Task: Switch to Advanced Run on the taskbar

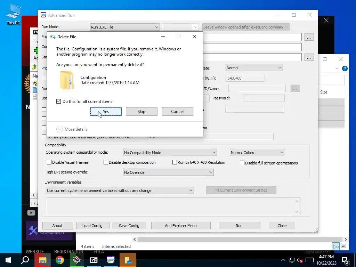Action: click(111, 260)
